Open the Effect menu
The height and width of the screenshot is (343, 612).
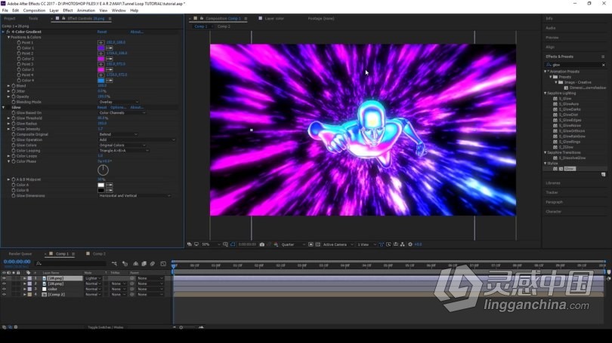click(x=68, y=11)
